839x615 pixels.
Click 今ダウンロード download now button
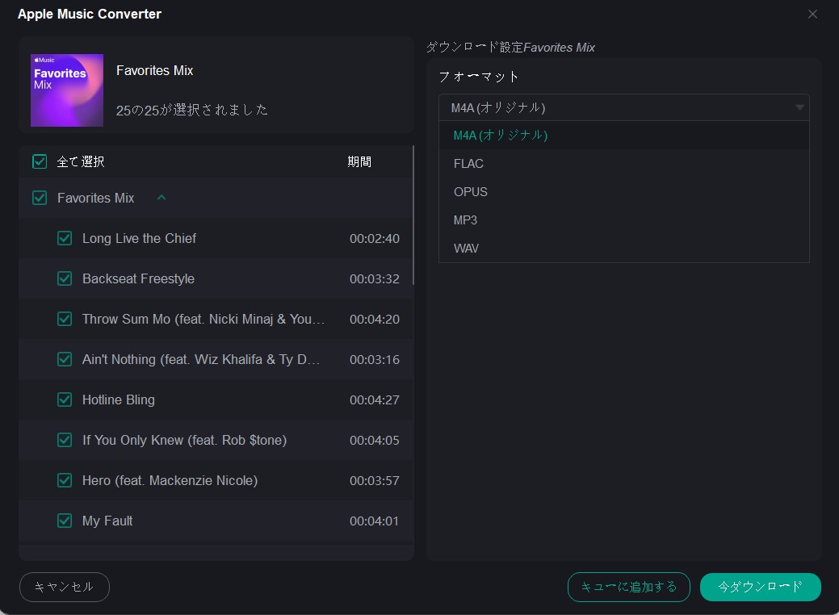point(761,588)
